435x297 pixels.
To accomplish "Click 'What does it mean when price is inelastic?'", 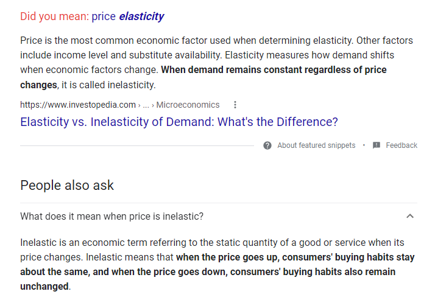I will 111,216.
